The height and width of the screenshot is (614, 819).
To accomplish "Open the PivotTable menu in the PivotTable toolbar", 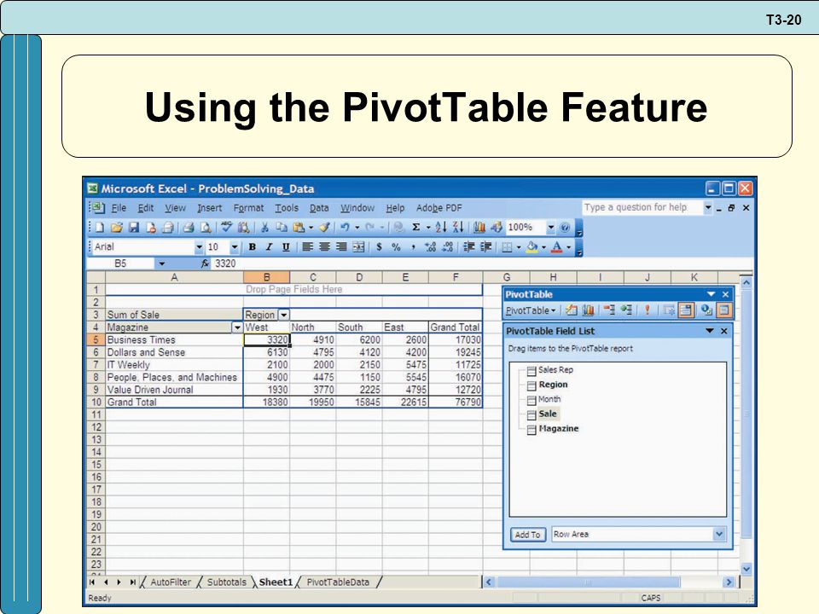I will coord(530,310).
